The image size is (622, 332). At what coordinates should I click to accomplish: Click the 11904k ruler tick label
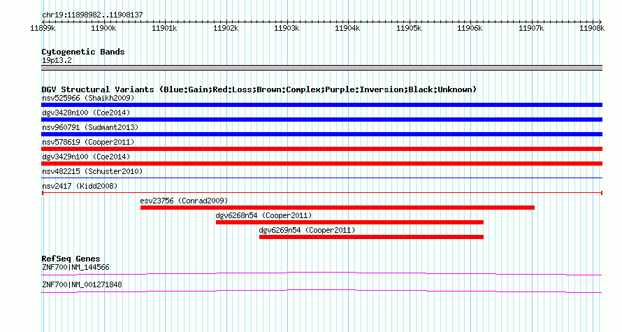point(347,28)
